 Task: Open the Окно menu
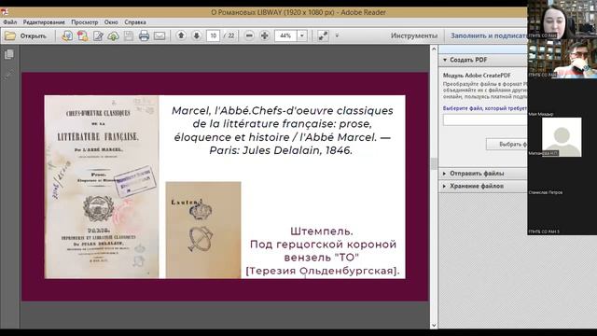pyautogui.click(x=111, y=22)
